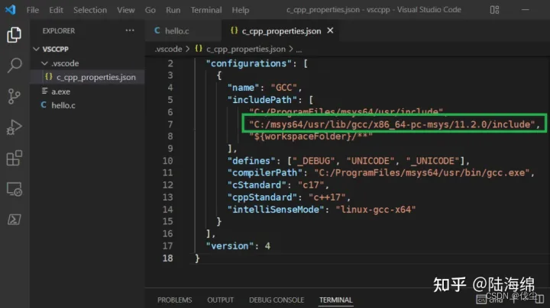Click the "cStandard" key text

click(x=257, y=184)
